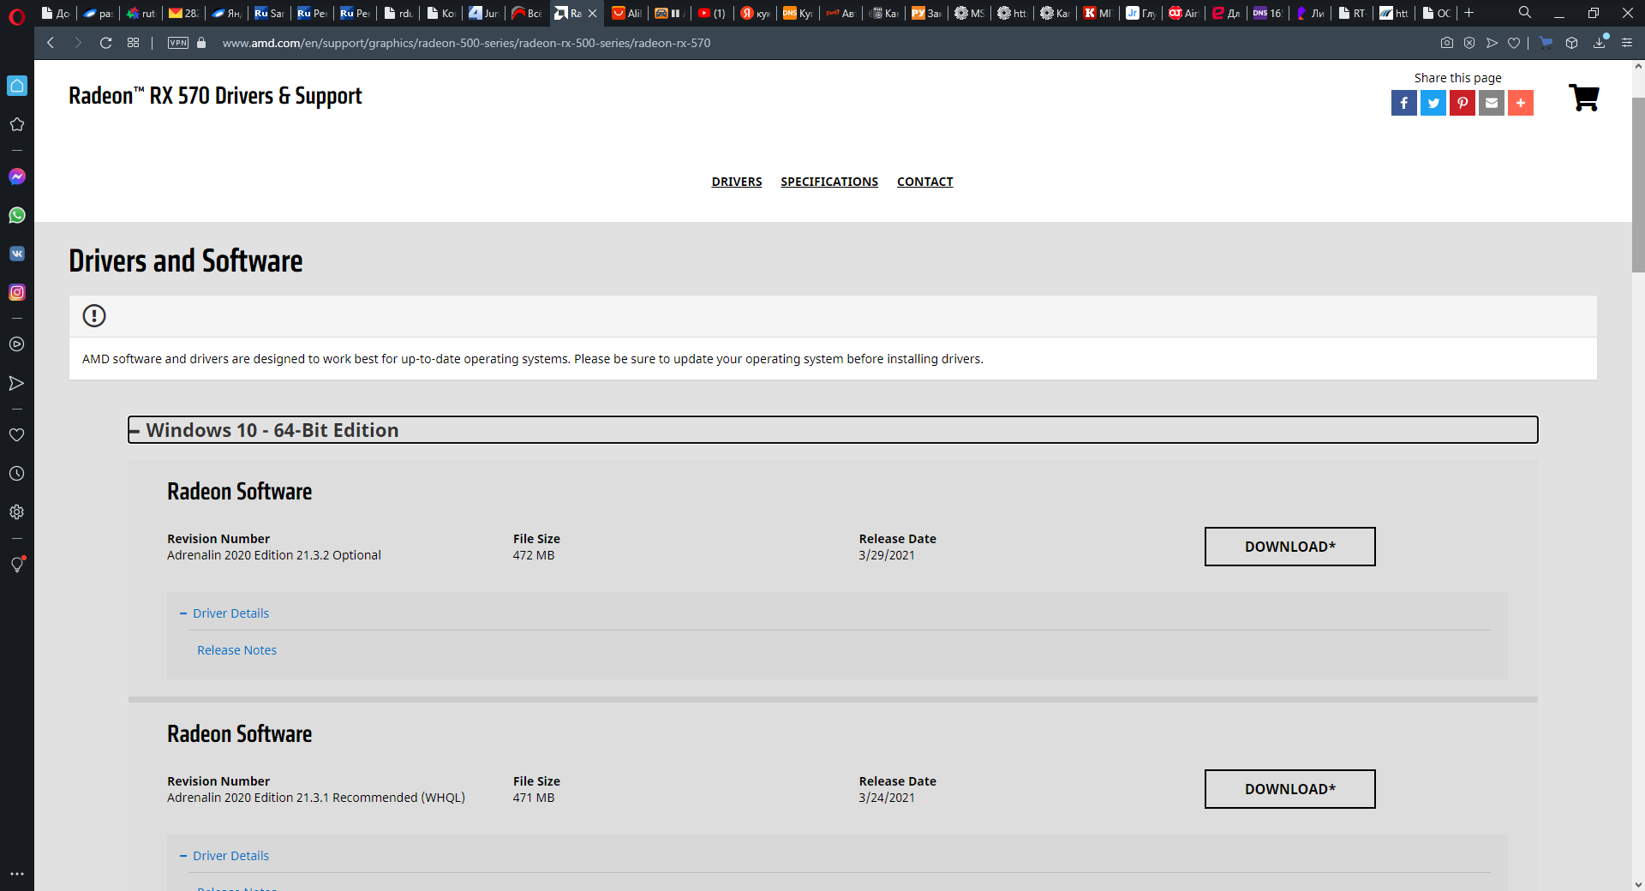Open the Player panel in the sidebar
Image resolution: width=1645 pixels, height=891 pixels.
coord(16,344)
